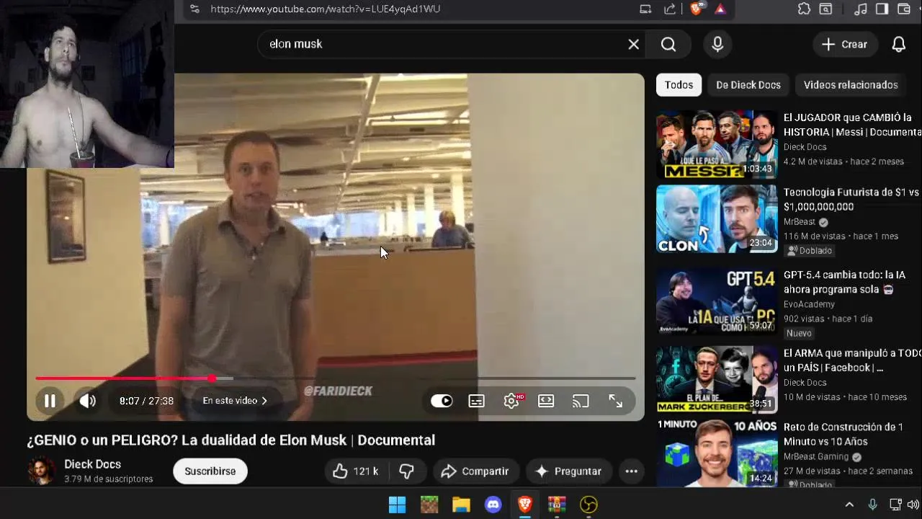Dislike the video with thumbs down
The image size is (922, 519).
(x=406, y=471)
